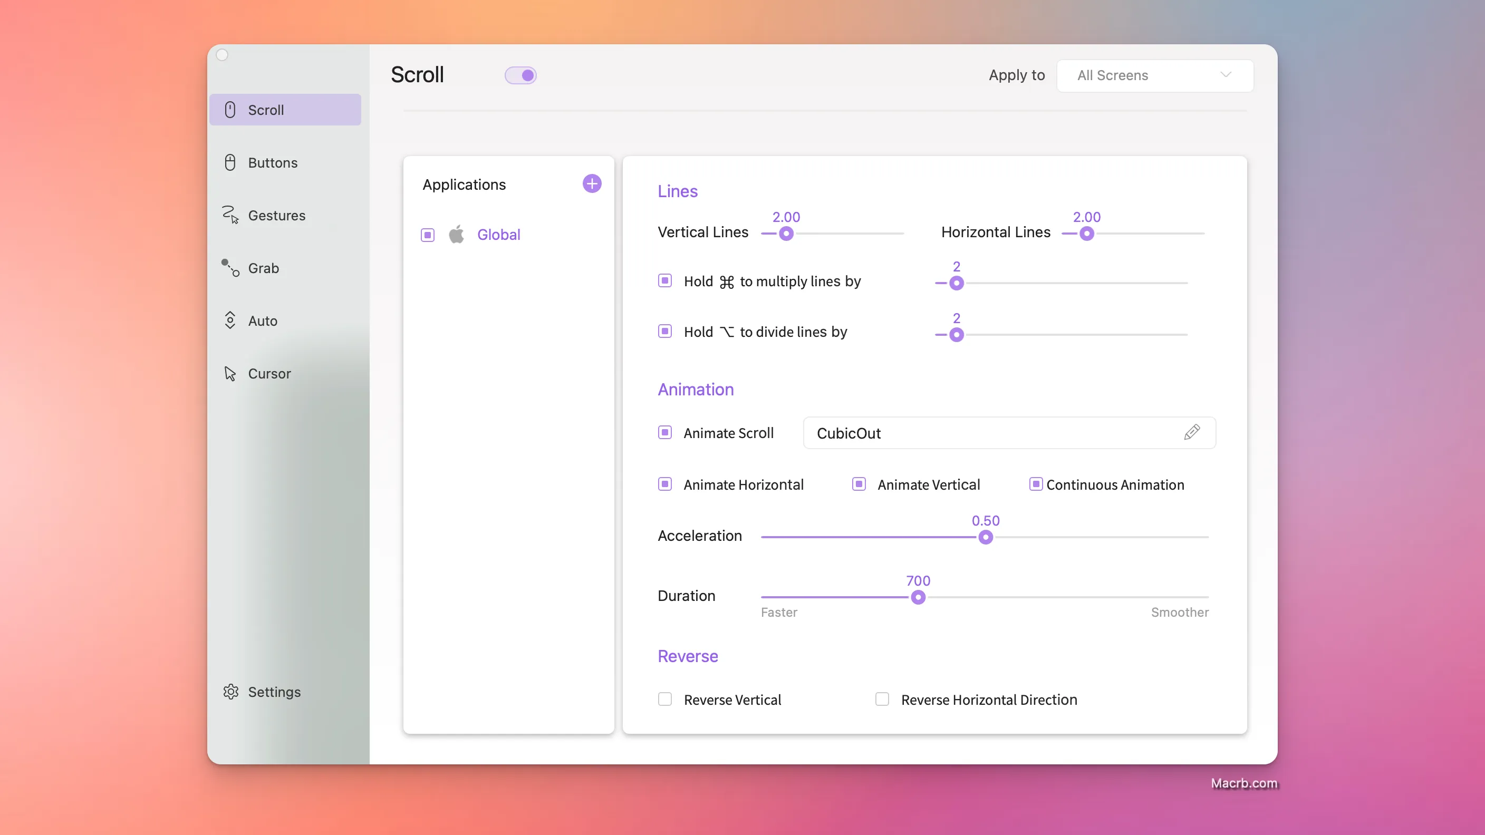Screen dimensions: 1485x835
Task: Select the Global application entry
Action: (x=499, y=235)
